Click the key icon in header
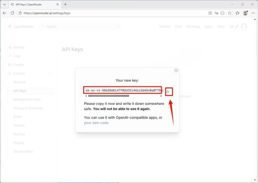 (237, 27)
